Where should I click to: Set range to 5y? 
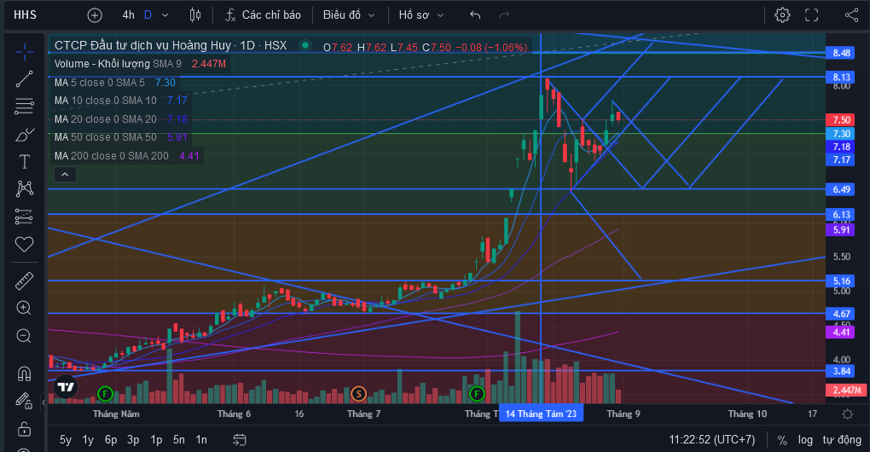click(x=66, y=440)
